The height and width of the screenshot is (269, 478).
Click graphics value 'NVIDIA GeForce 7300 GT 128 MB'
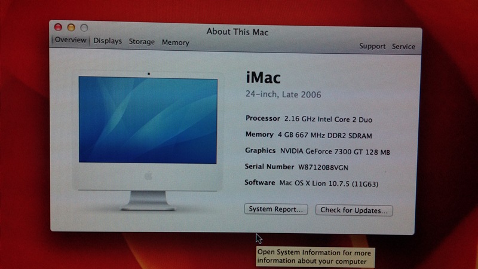tap(335, 152)
